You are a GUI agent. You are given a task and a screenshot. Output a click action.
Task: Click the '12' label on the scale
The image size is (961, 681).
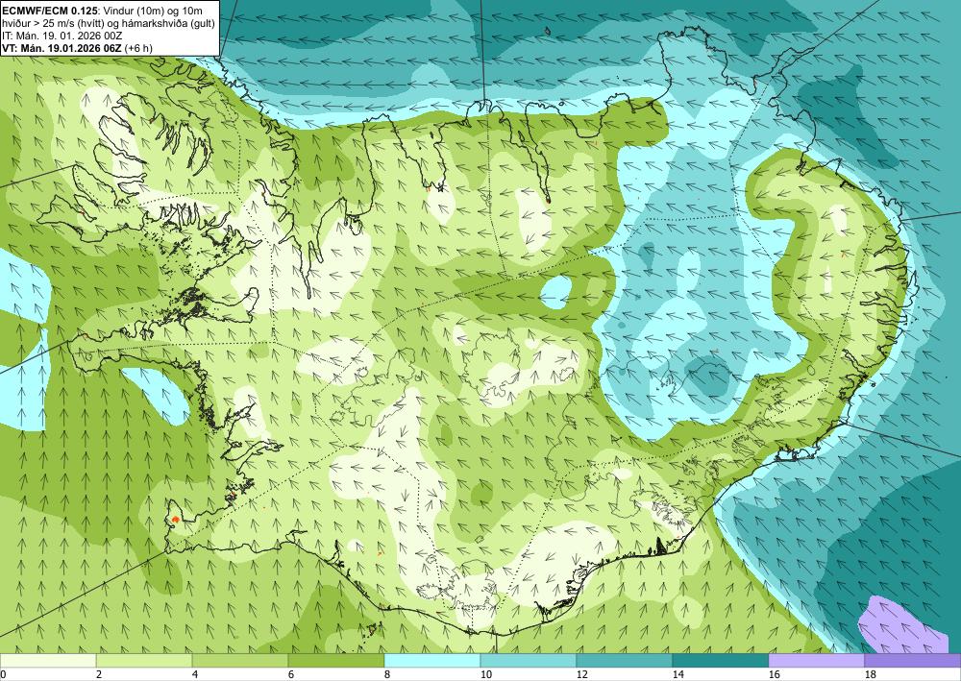(582, 675)
